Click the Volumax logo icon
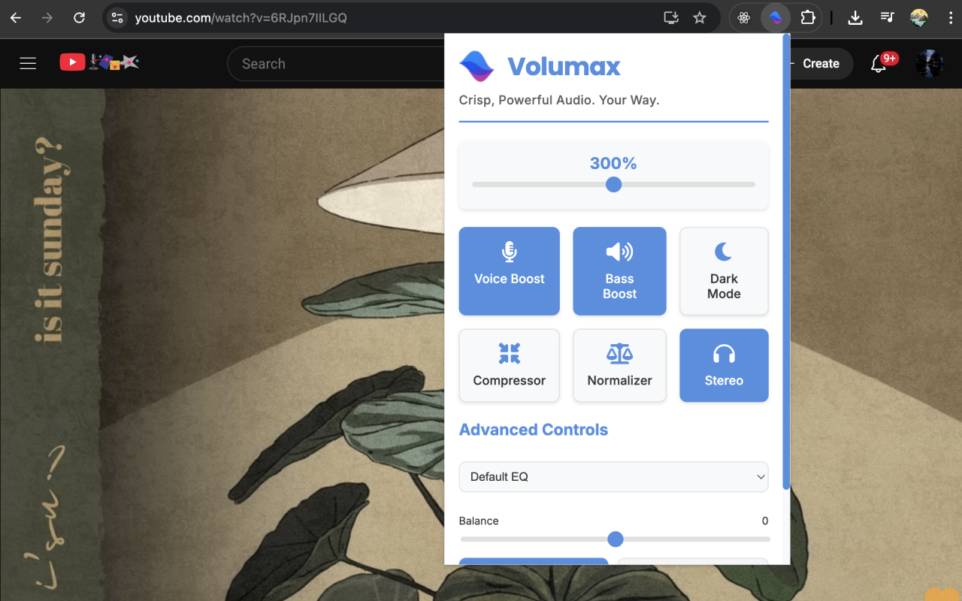Image resolution: width=962 pixels, height=601 pixels. (x=476, y=66)
